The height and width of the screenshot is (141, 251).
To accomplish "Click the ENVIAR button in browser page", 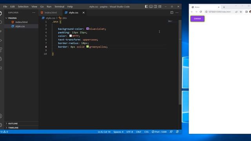I will tap(197, 19).
